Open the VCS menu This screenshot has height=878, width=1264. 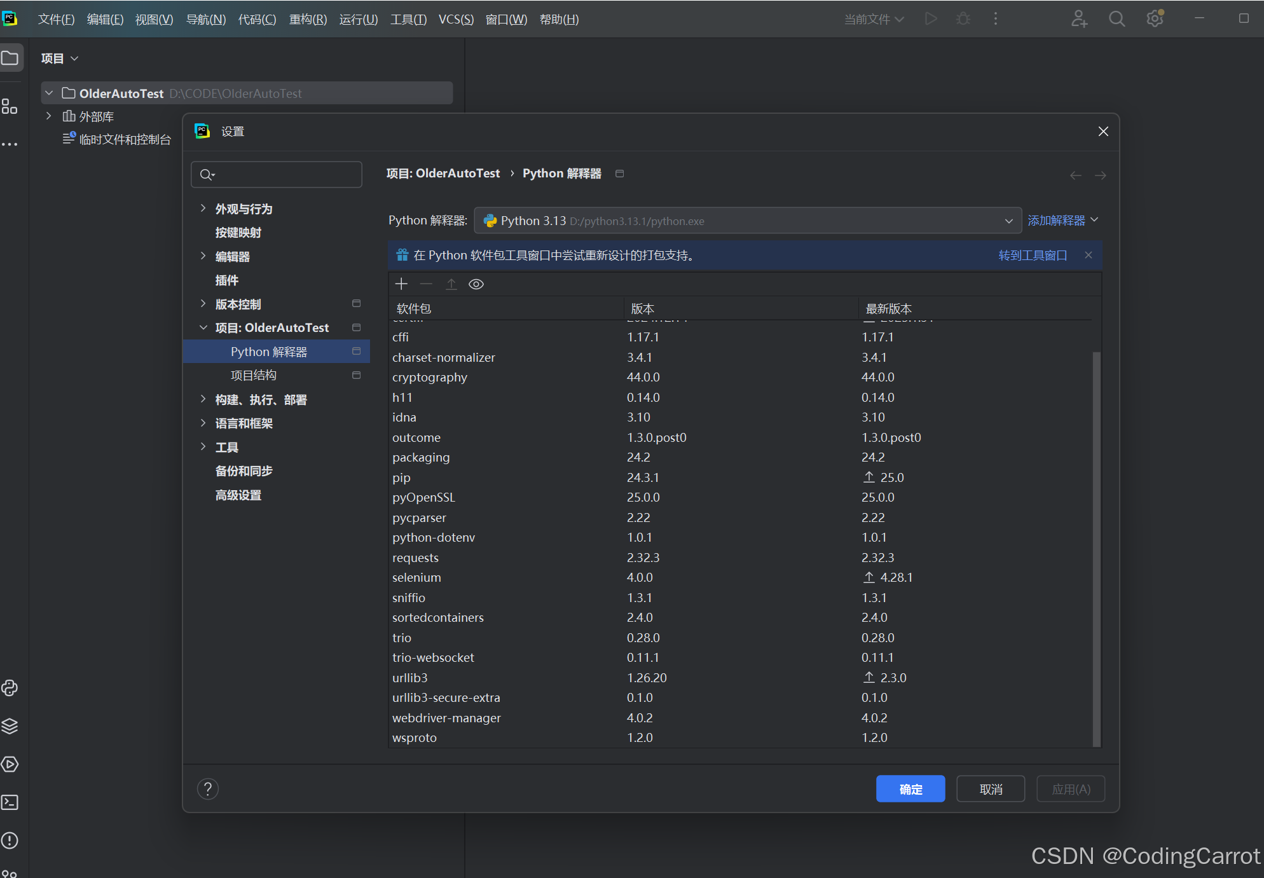point(456,19)
